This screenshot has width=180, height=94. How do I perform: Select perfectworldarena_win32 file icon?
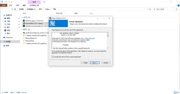[x=24, y=33]
